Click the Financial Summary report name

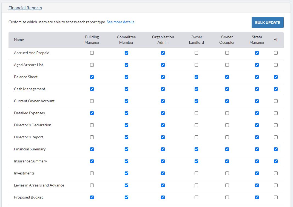pos(30,149)
